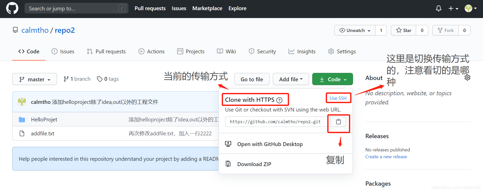Toggle the green Code dropdown
The width and height of the screenshot is (483, 192).
pyautogui.click(x=333, y=79)
